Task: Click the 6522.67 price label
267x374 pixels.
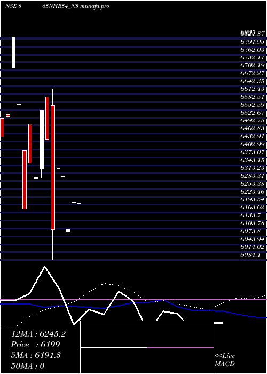Action: (252, 113)
